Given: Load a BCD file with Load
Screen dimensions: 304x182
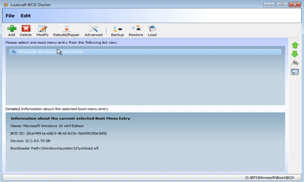Looking at the screenshot, I should (x=152, y=31).
